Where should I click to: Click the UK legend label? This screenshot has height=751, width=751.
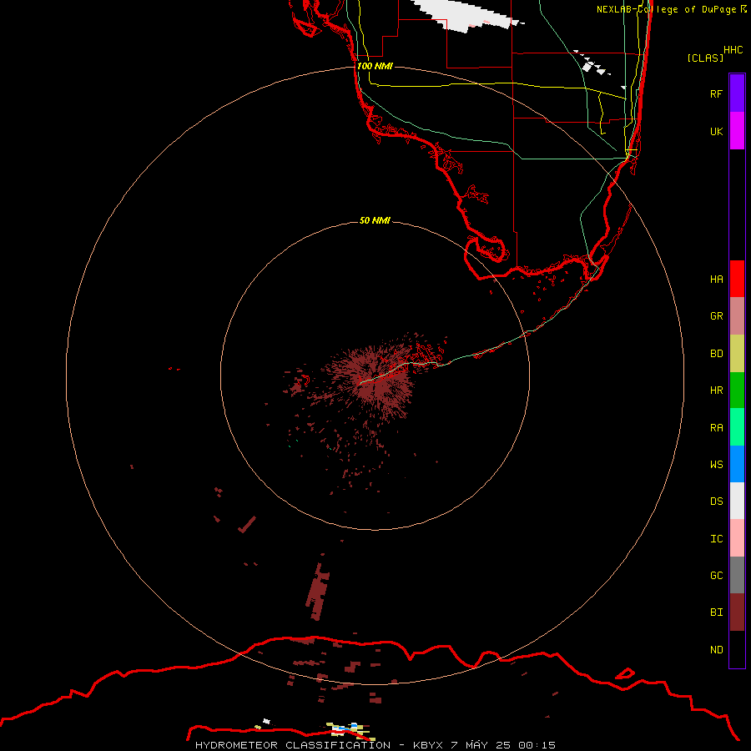click(716, 131)
